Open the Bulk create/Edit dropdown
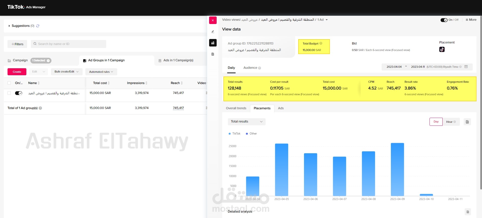The height and width of the screenshot is (218, 482). [67, 72]
